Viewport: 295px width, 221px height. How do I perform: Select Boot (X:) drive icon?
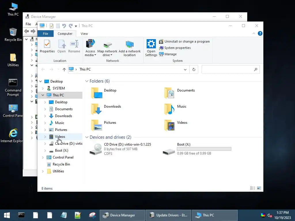[169, 151]
